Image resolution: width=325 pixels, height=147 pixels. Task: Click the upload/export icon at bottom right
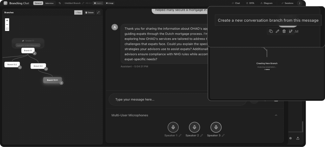(298, 138)
